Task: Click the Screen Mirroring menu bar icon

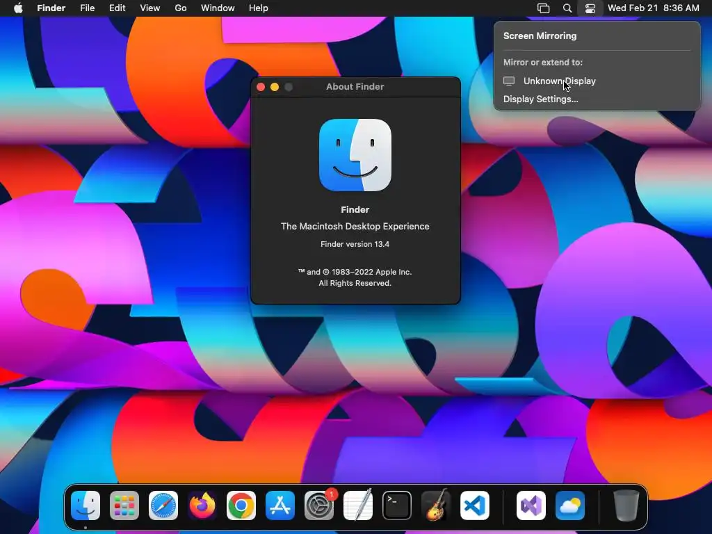Action: click(543, 8)
